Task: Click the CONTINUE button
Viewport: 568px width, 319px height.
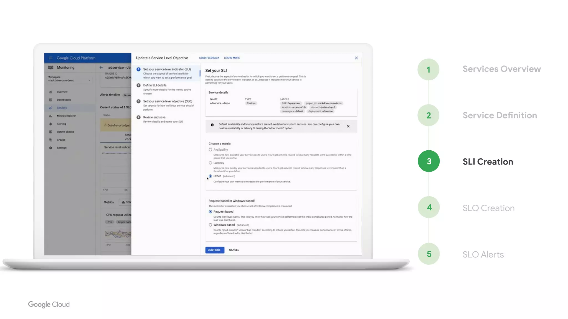Action: 215,250
